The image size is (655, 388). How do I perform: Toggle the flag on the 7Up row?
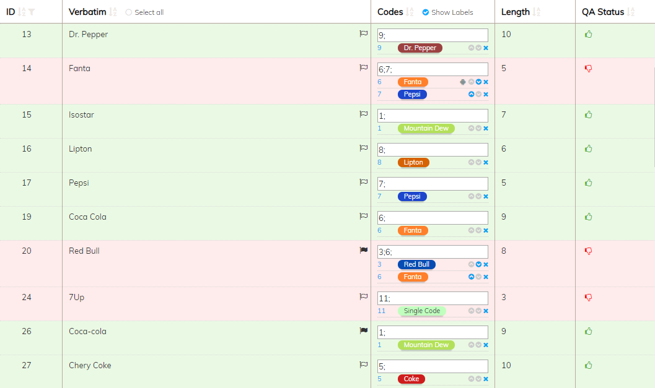point(364,296)
